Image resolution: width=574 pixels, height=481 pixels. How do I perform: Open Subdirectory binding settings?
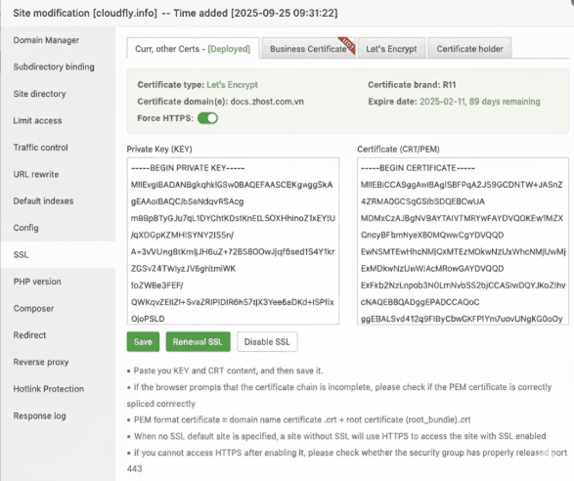click(54, 67)
